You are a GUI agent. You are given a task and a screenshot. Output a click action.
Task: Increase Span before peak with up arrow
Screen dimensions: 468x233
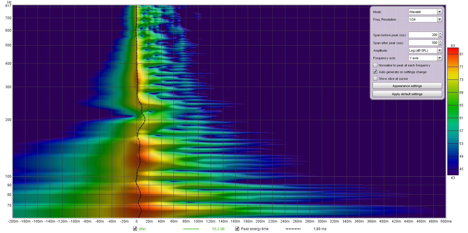click(440, 33)
